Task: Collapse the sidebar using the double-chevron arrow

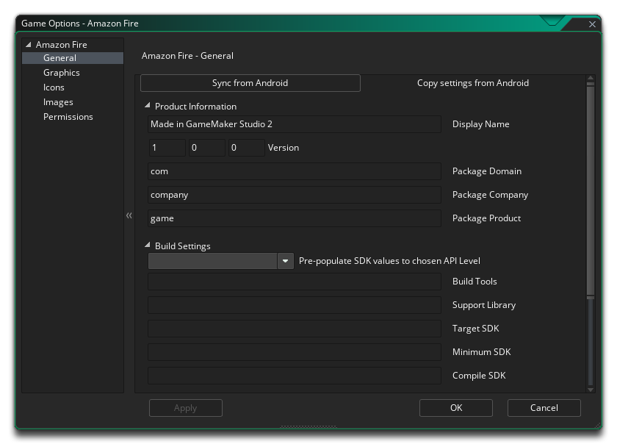Action: 129,215
